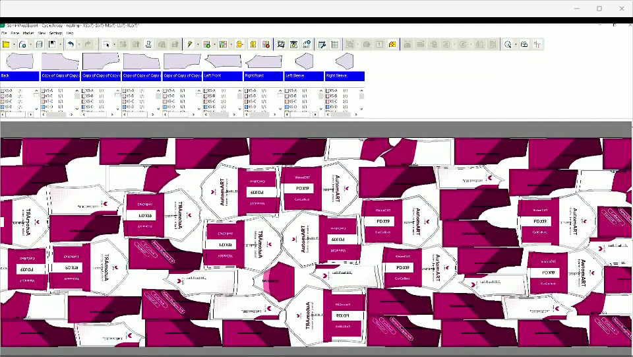This screenshot has height=357, width=633.
Task: Click the greyed redo arrow icon
Action: pyautogui.click(x=88, y=44)
